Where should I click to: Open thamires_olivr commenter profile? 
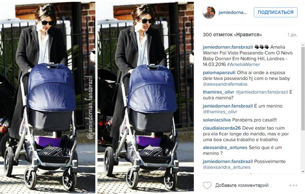219,92
